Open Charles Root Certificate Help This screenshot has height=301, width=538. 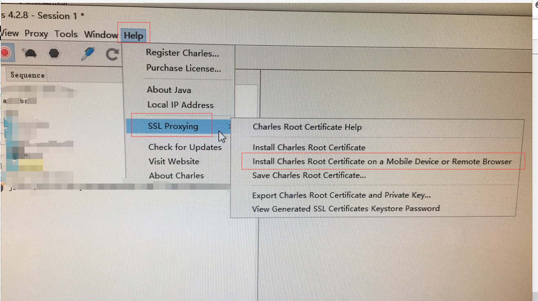coord(307,127)
